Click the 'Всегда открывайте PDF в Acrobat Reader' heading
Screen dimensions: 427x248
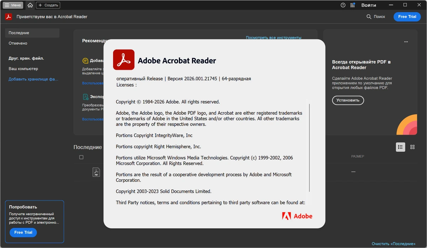pos(362,64)
